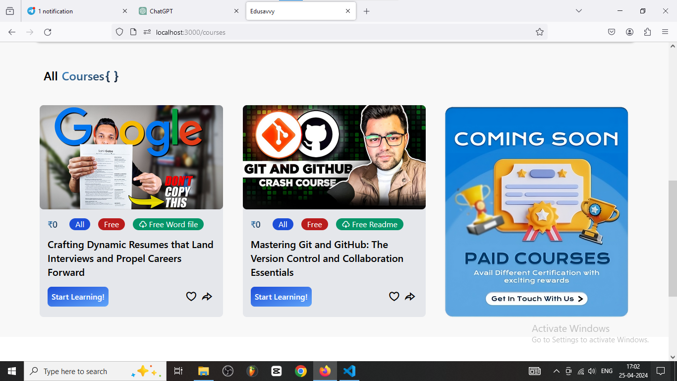The height and width of the screenshot is (381, 677).
Task: Show hidden system tray icons
Action: (556, 371)
